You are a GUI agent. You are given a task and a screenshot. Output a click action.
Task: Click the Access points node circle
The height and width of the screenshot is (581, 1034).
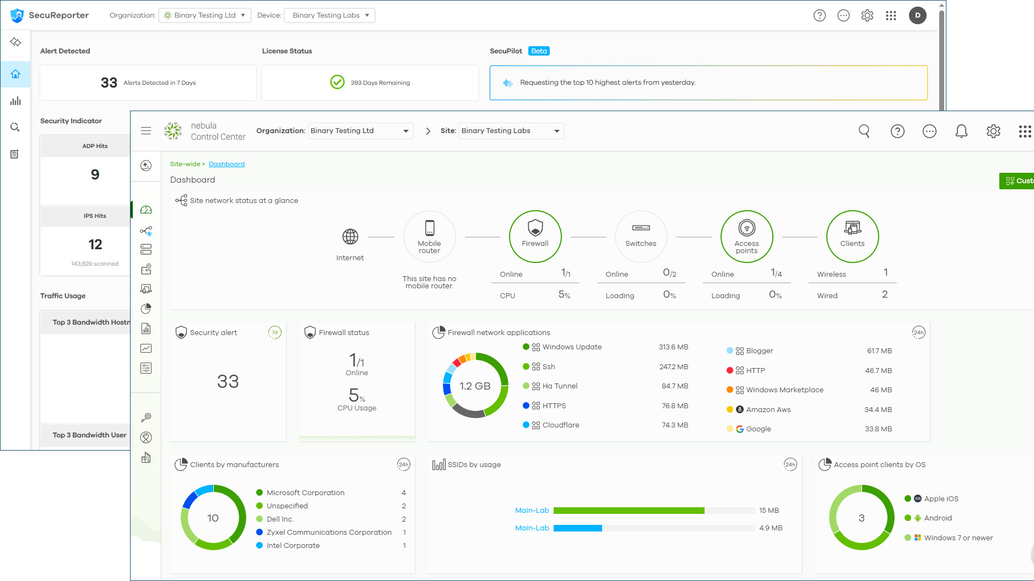(x=746, y=237)
